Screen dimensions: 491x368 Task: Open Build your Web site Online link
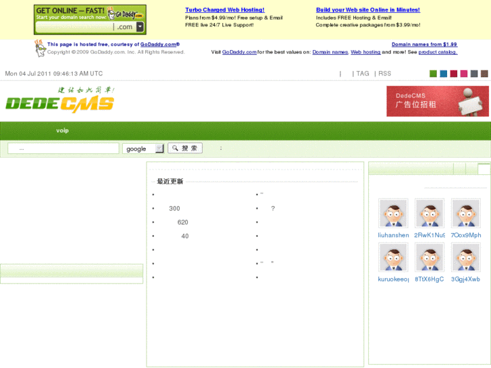(x=368, y=9)
